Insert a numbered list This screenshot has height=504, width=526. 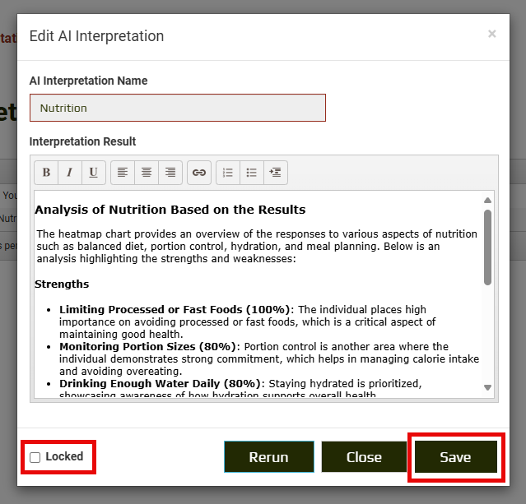click(x=228, y=173)
